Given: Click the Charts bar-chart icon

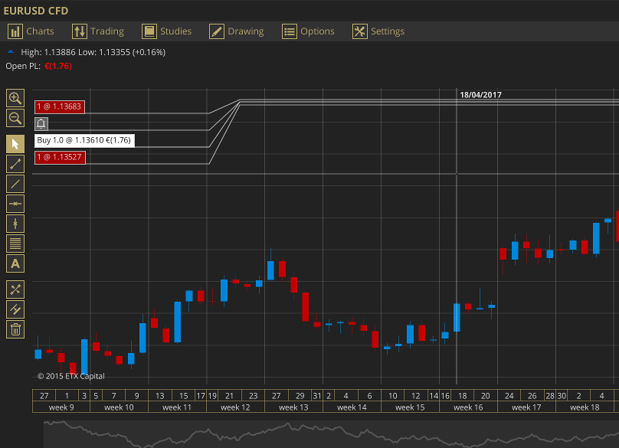Looking at the screenshot, I should [x=15, y=31].
